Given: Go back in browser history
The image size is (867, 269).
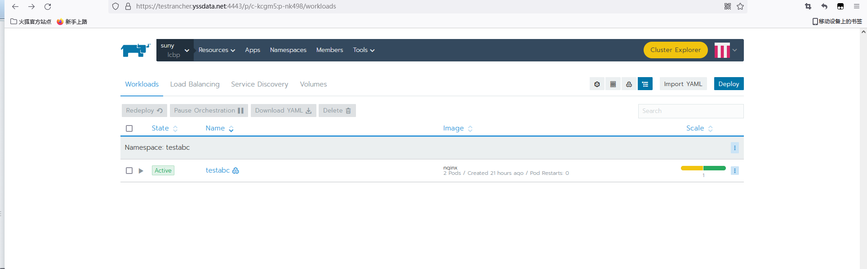Looking at the screenshot, I should tap(15, 6).
